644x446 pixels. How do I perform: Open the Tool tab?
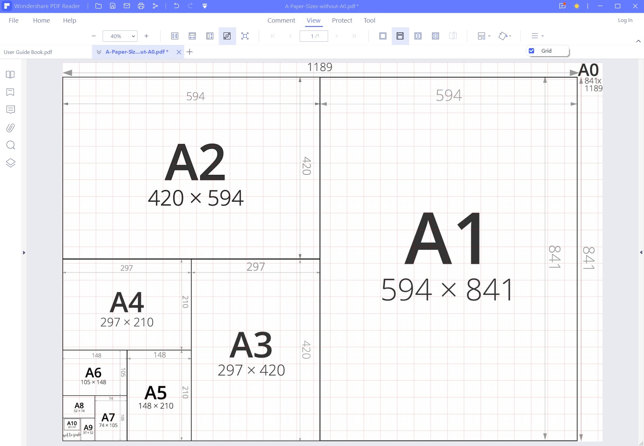click(x=369, y=20)
